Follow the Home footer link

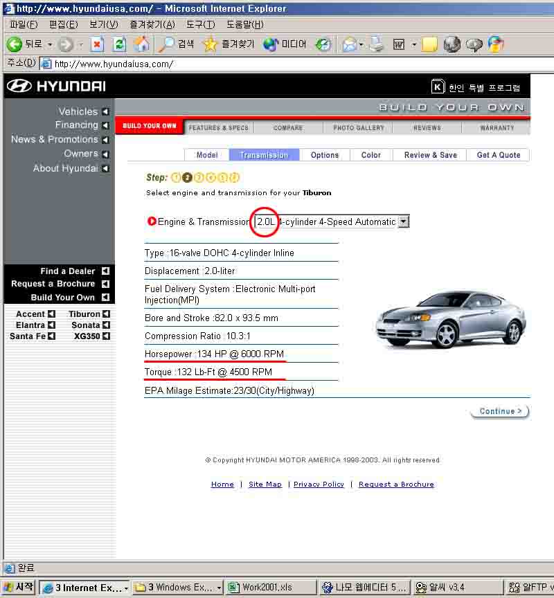[222, 484]
